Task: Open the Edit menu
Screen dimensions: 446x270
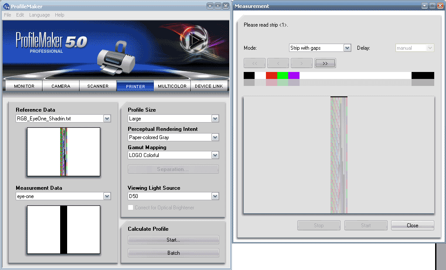Action: [20, 15]
